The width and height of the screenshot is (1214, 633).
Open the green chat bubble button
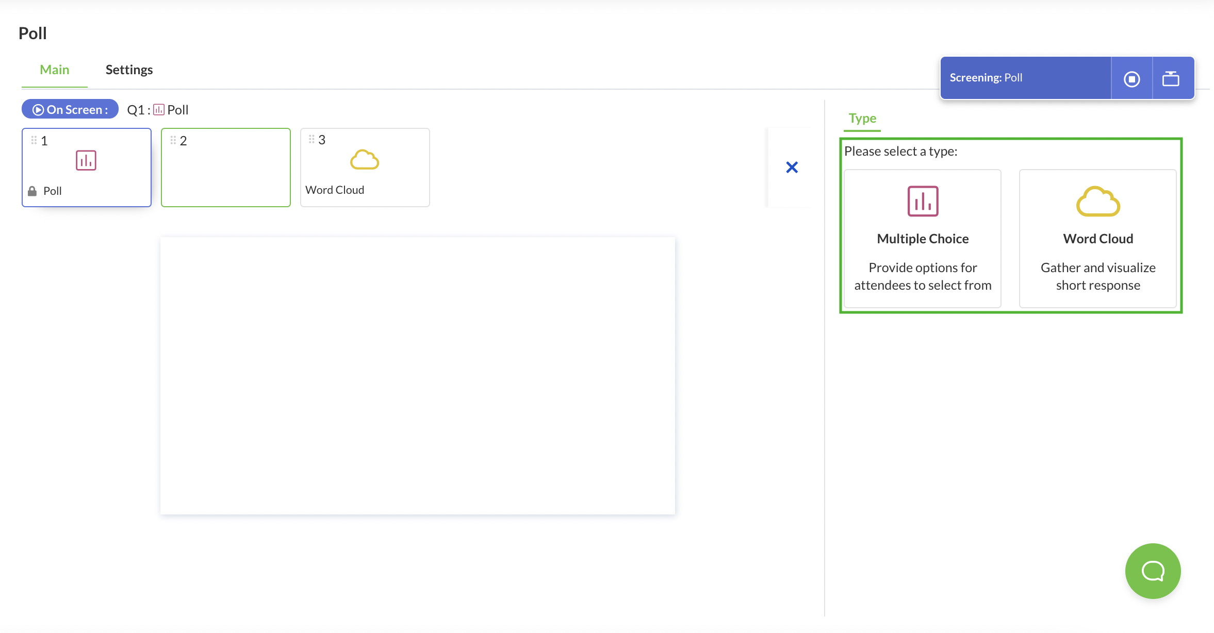click(x=1153, y=571)
